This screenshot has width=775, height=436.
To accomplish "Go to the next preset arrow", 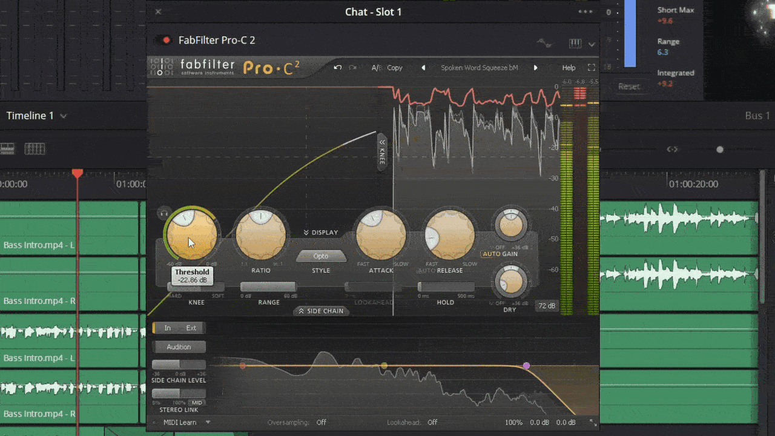I will [x=535, y=68].
